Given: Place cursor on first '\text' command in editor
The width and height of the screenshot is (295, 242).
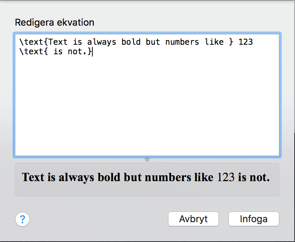Looking at the screenshot, I should click(31, 42).
